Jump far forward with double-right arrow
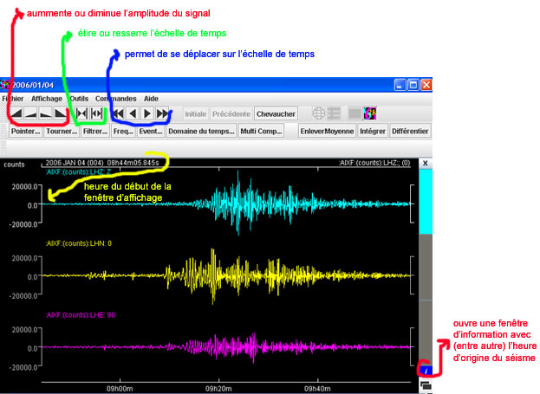The image size is (540, 394). tap(163, 113)
